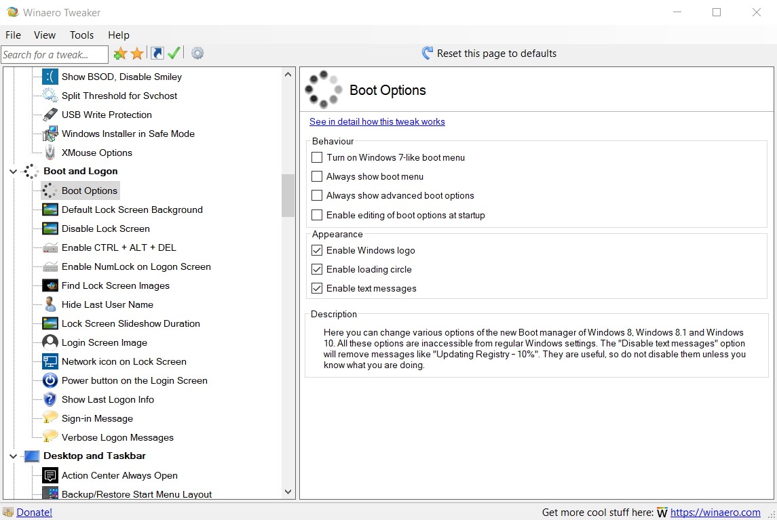
Task: Uncheck Enable Windows logo
Action: (317, 250)
